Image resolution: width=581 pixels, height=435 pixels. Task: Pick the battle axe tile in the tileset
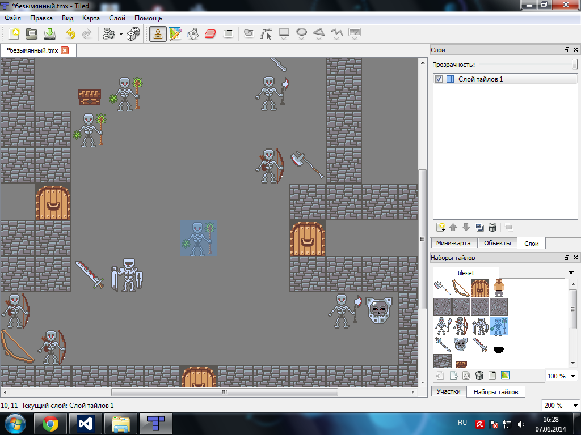(443, 288)
